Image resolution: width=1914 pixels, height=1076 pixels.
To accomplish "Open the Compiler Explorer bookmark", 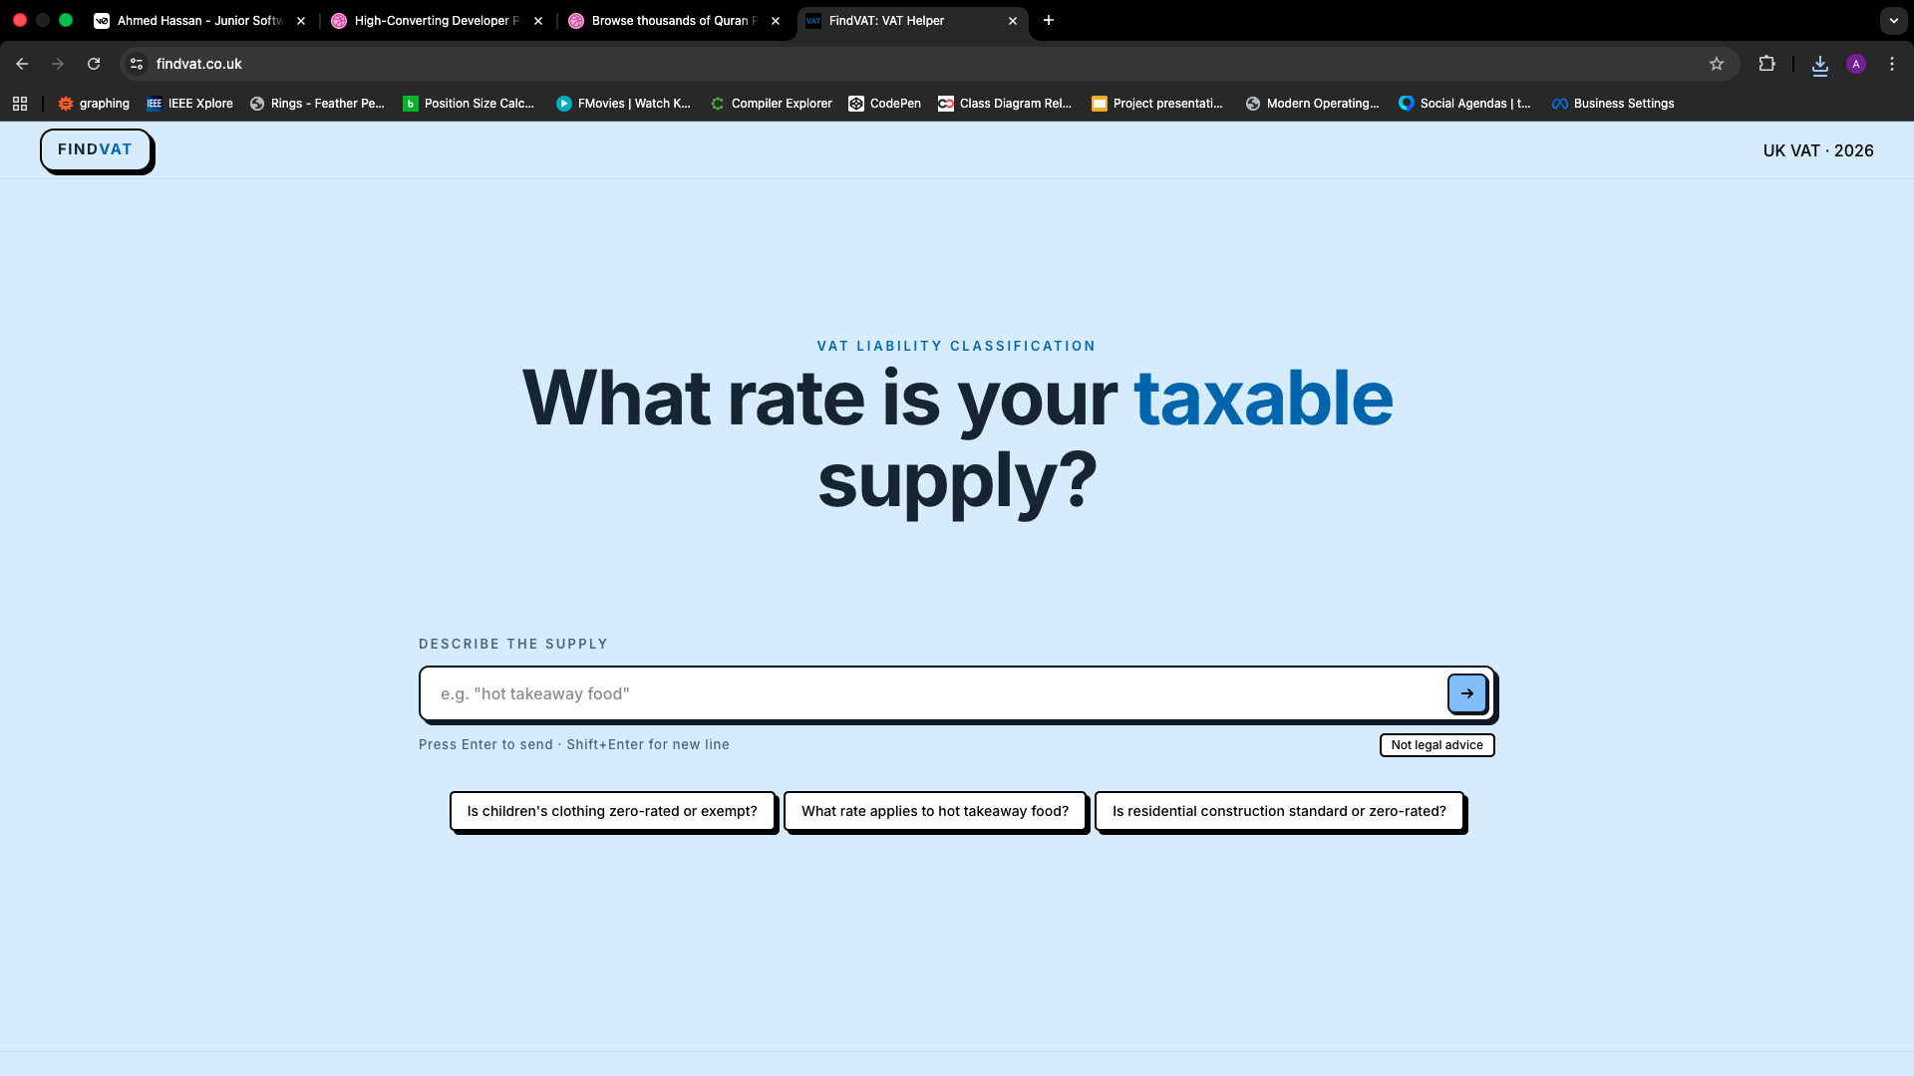I will coord(771,104).
